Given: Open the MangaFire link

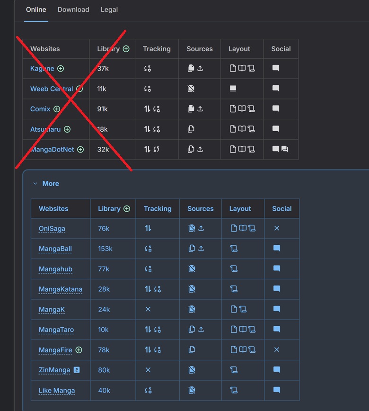Looking at the screenshot, I should click(55, 350).
